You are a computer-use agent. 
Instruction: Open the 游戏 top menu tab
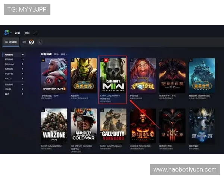point(18,33)
